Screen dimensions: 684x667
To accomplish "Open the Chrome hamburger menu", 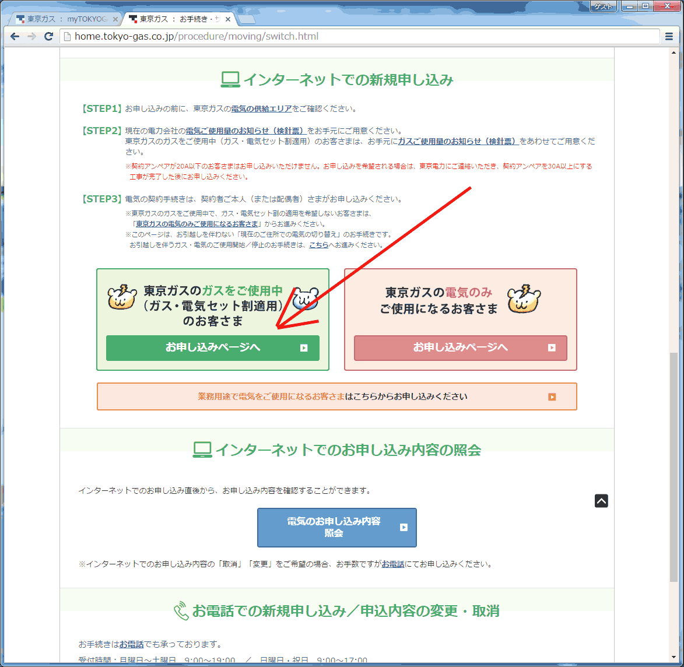I will tap(669, 37).
